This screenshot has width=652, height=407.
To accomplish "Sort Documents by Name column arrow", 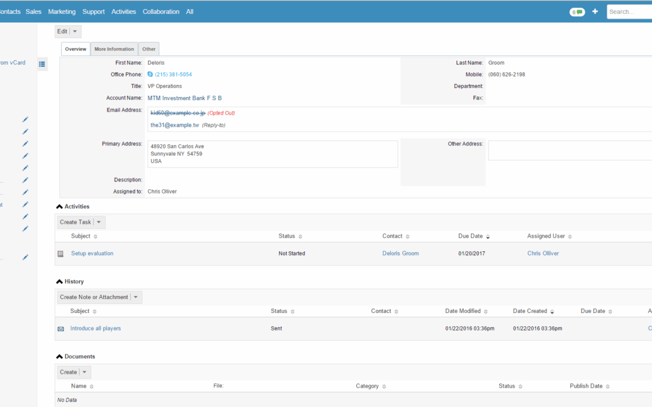I will click(92, 386).
